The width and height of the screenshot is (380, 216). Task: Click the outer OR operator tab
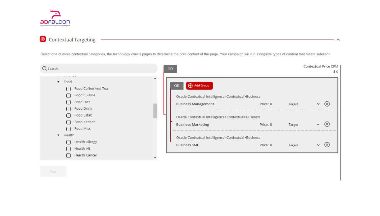click(x=170, y=69)
